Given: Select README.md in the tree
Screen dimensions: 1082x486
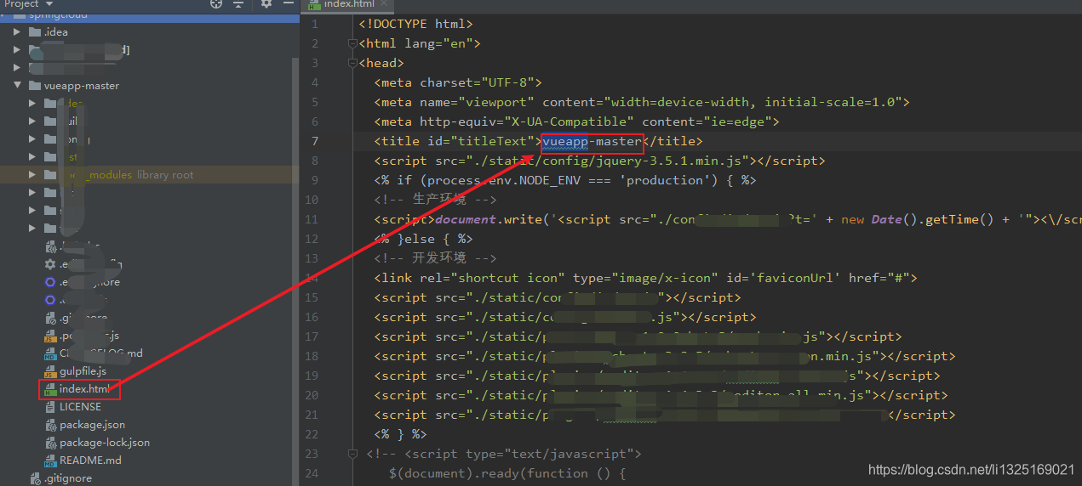Looking at the screenshot, I should (90, 461).
